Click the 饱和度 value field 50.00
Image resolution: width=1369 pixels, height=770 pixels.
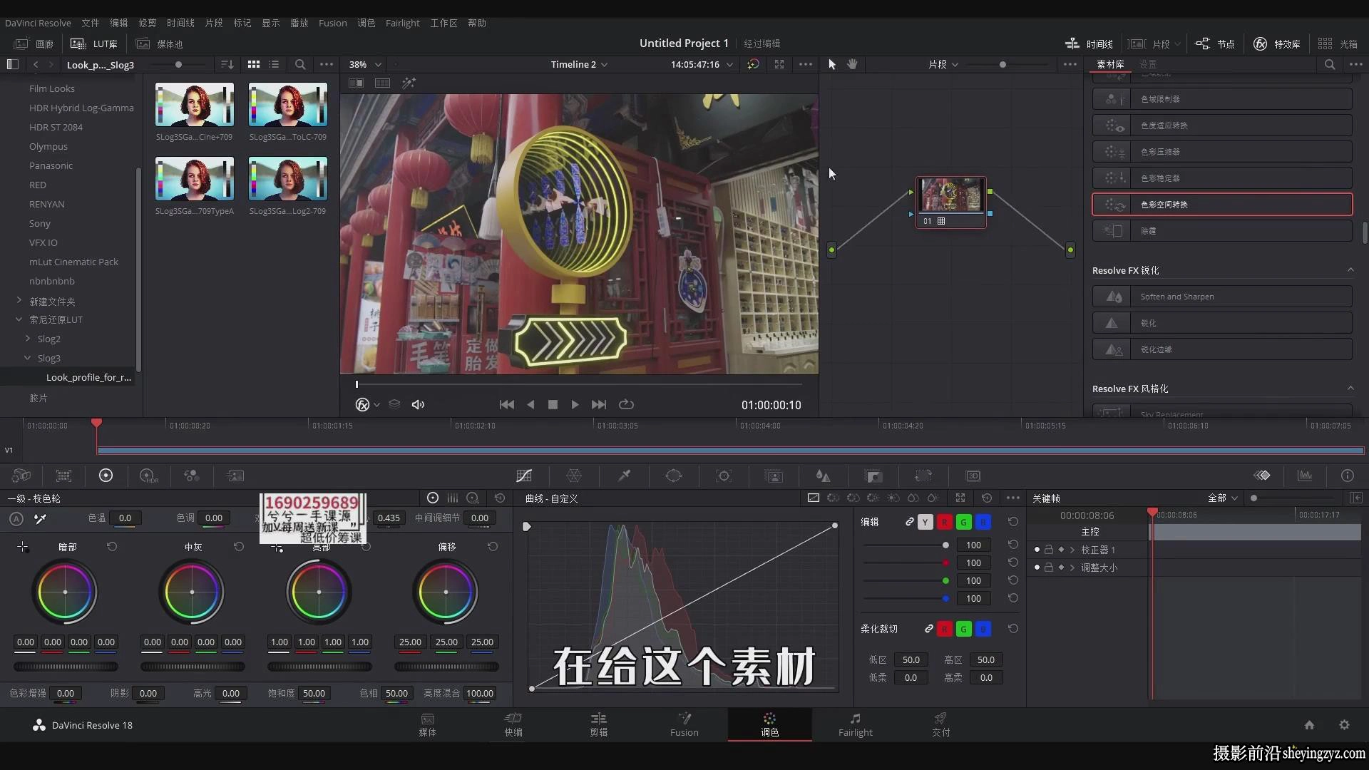coord(314,693)
